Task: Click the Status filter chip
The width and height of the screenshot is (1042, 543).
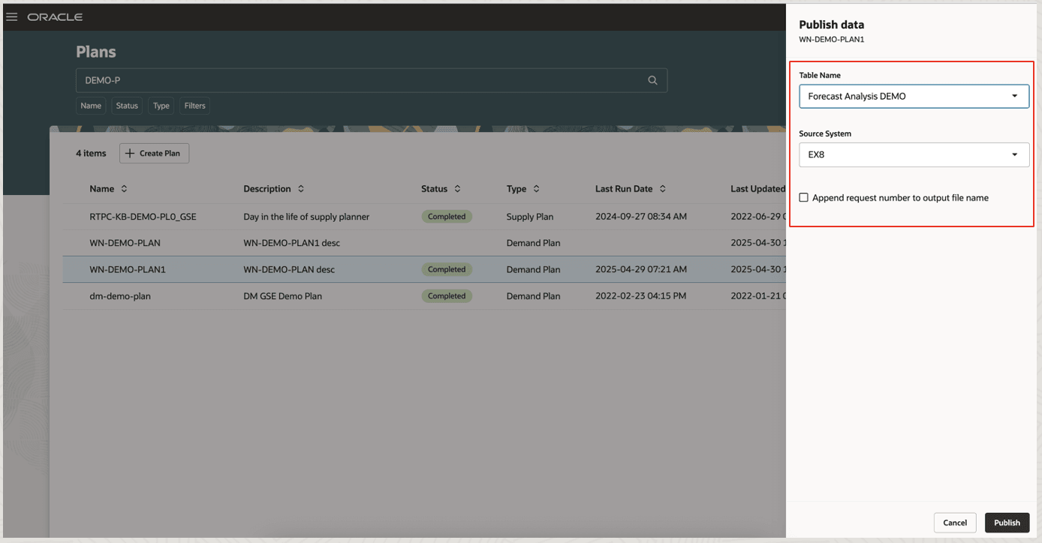Action: 127,106
